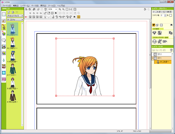Open the 3D gears settings icon
Image resolution: width=175 pixels, height=134 pixels.
coord(171,33)
